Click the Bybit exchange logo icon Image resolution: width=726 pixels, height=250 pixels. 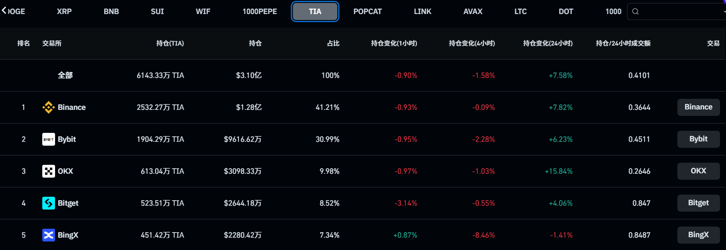pos(49,139)
